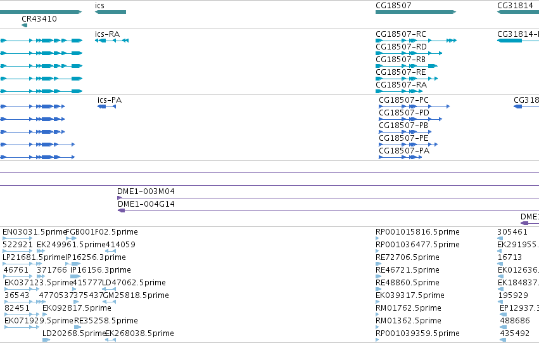Select EST 16713
Screen dimensions: 539x343
pos(510,257)
